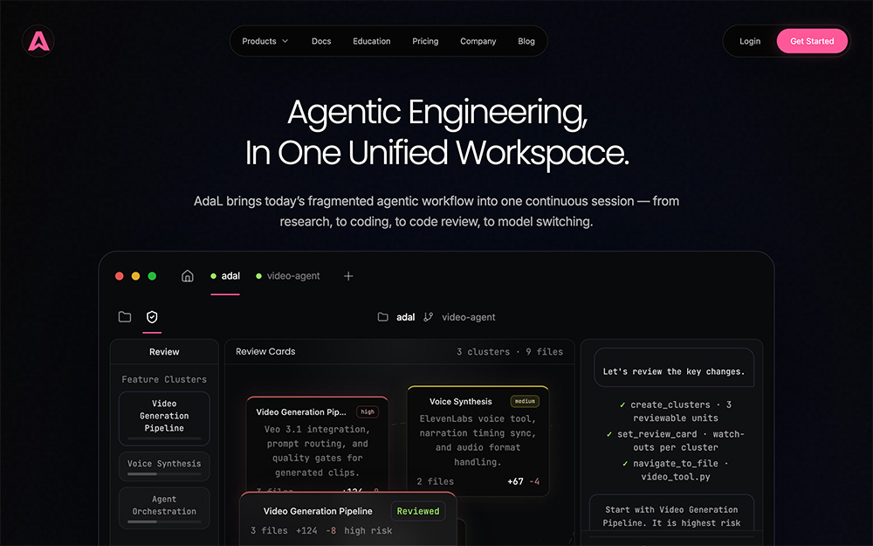Click the '2 files' count on Voice Synthesis

[435, 481]
